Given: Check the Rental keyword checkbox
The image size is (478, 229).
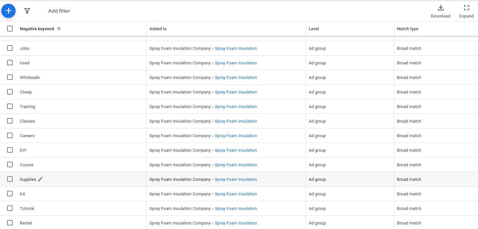Looking at the screenshot, I should click(x=10, y=223).
